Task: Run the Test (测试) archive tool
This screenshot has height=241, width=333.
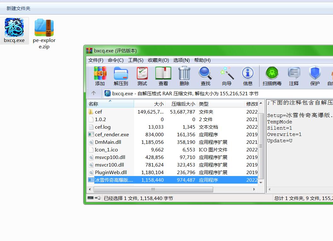Action: (x=142, y=76)
